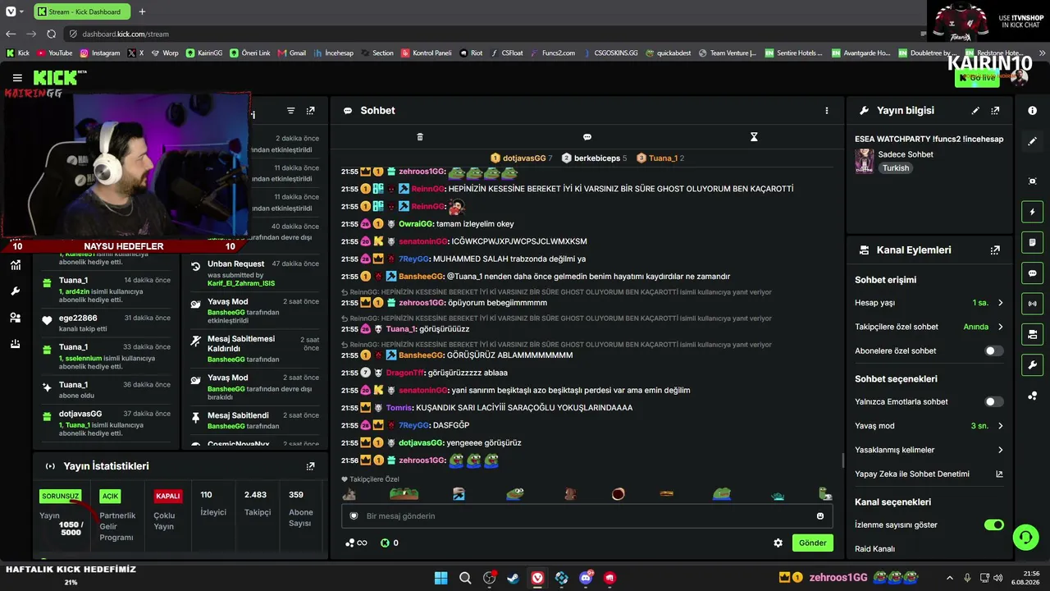Click the chat scrollbar thumb
Viewport: 1050px width, 591px height.
[x=842, y=460]
